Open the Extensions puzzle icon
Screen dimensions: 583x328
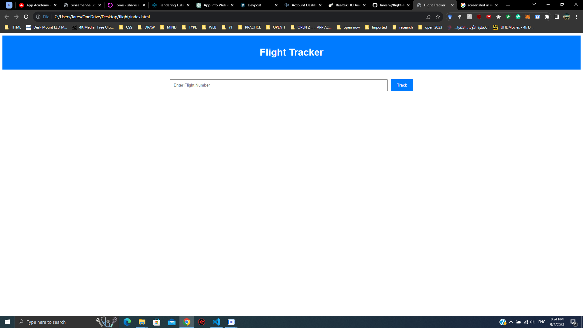click(x=547, y=17)
